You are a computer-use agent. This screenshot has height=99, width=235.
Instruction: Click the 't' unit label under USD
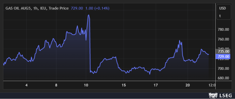click(x=220, y=16)
